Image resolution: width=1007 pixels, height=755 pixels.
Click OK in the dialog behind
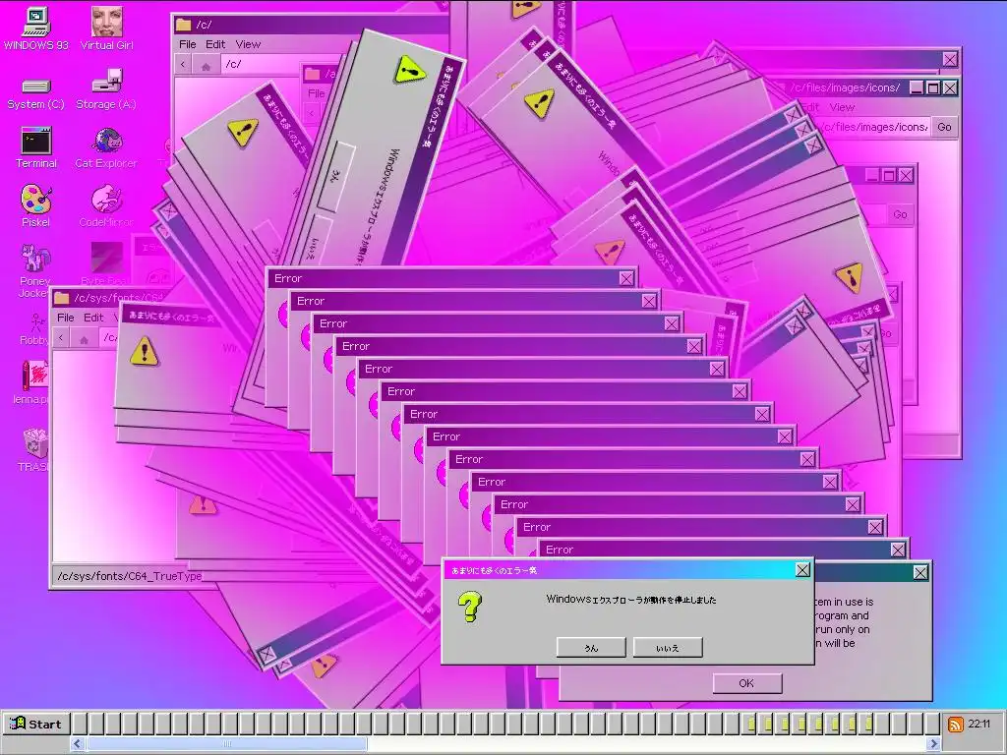(x=747, y=683)
